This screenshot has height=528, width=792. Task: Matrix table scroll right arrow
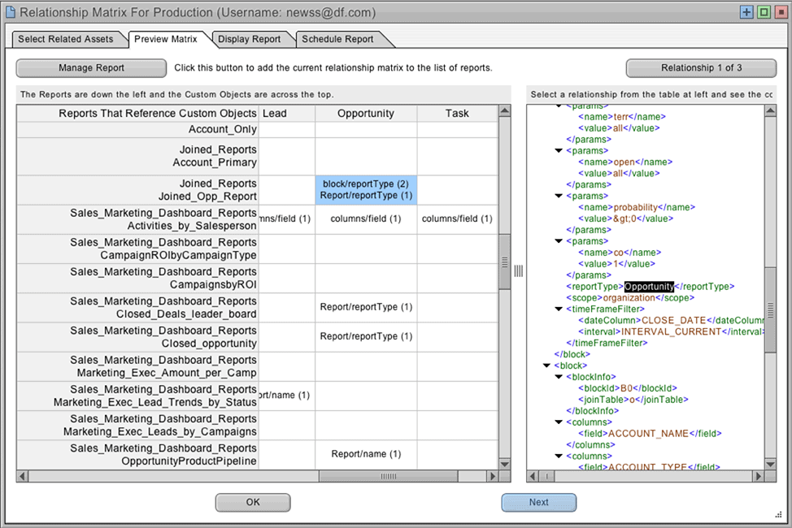tap(493, 476)
